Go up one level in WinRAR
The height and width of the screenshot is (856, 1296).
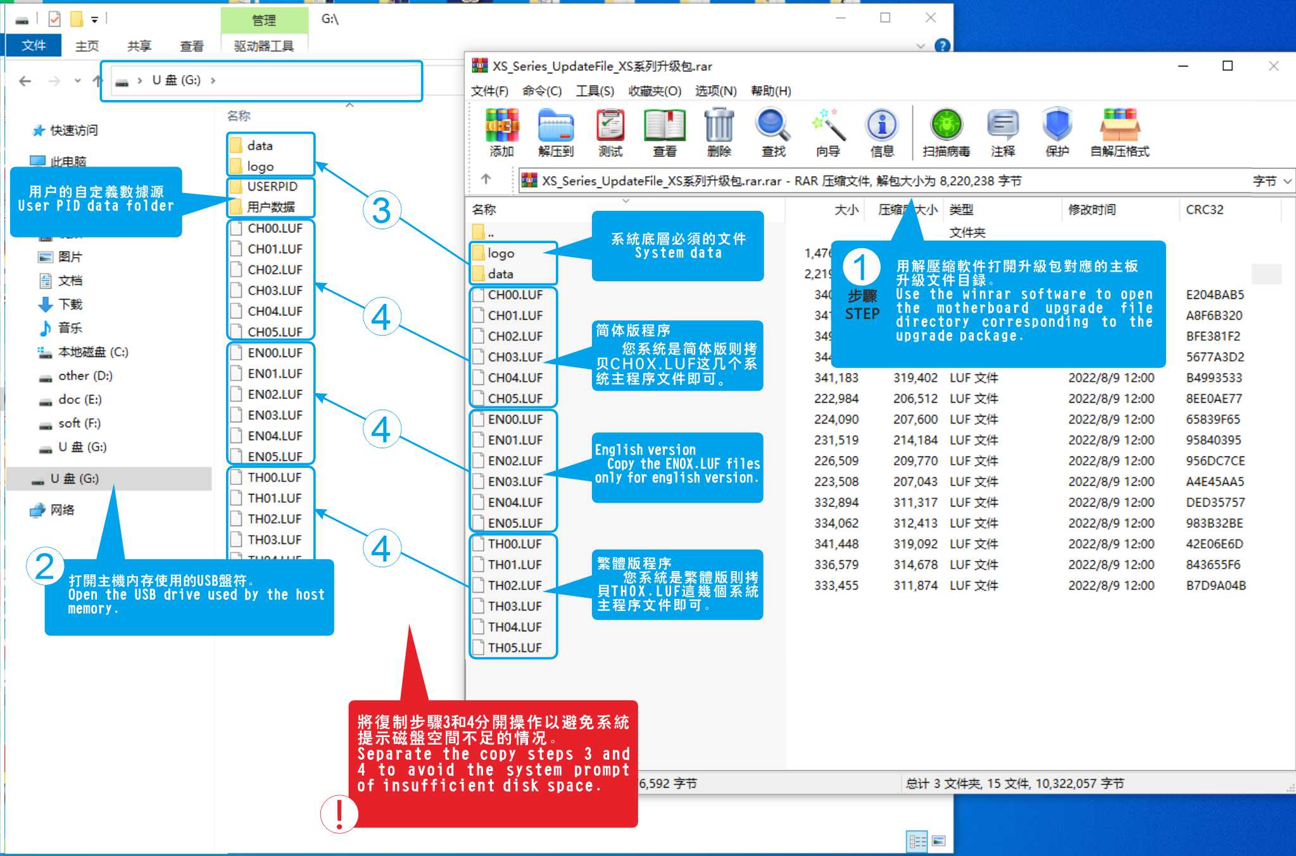[x=486, y=179]
